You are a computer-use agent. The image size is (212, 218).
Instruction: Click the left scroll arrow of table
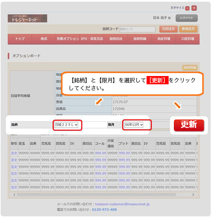[x=14, y=194]
